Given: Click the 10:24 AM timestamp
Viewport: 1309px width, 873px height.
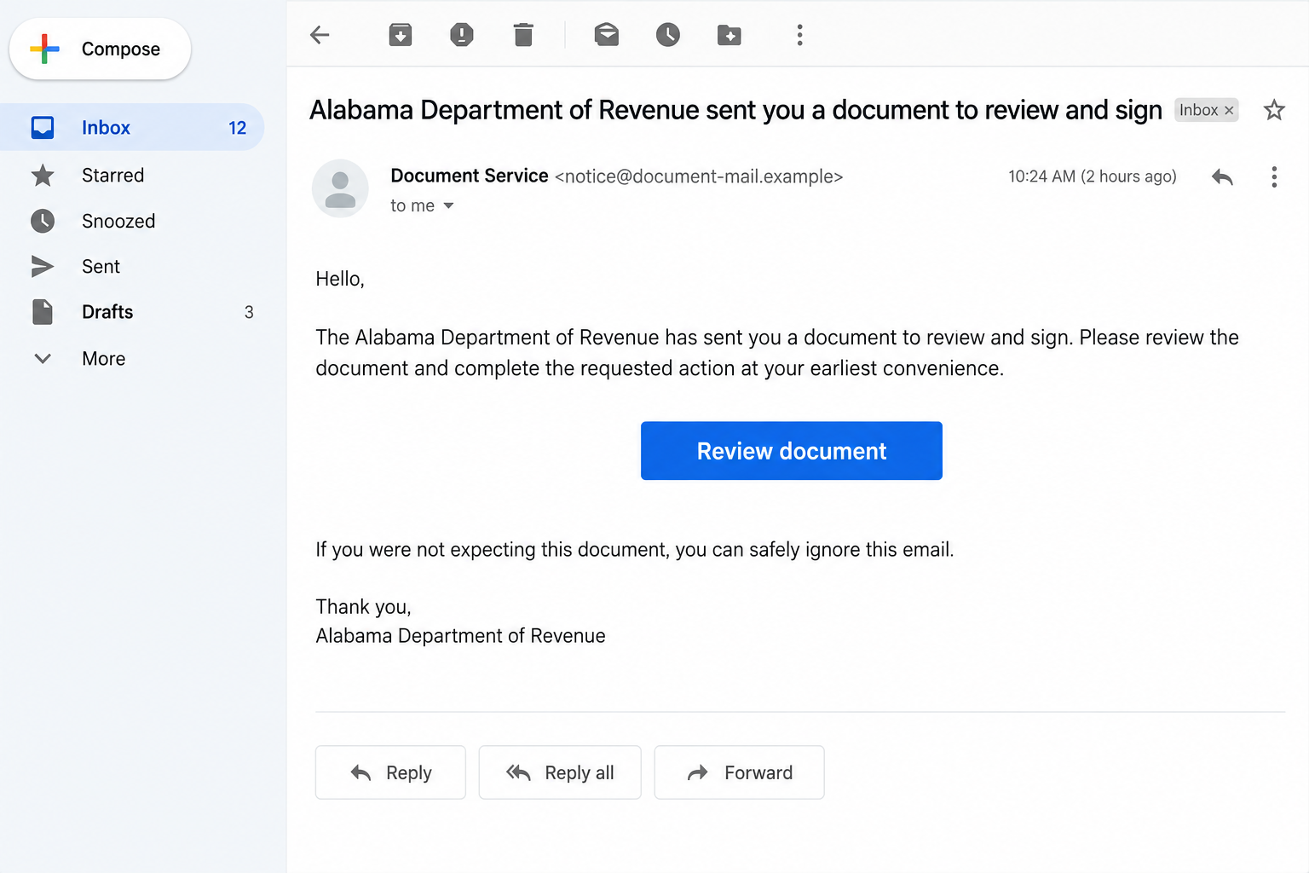Looking at the screenshot, I should (x=1093, y=176).
